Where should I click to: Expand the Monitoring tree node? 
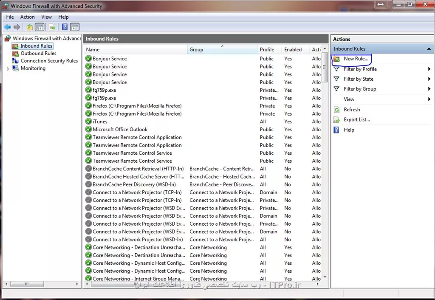(8, 68)
